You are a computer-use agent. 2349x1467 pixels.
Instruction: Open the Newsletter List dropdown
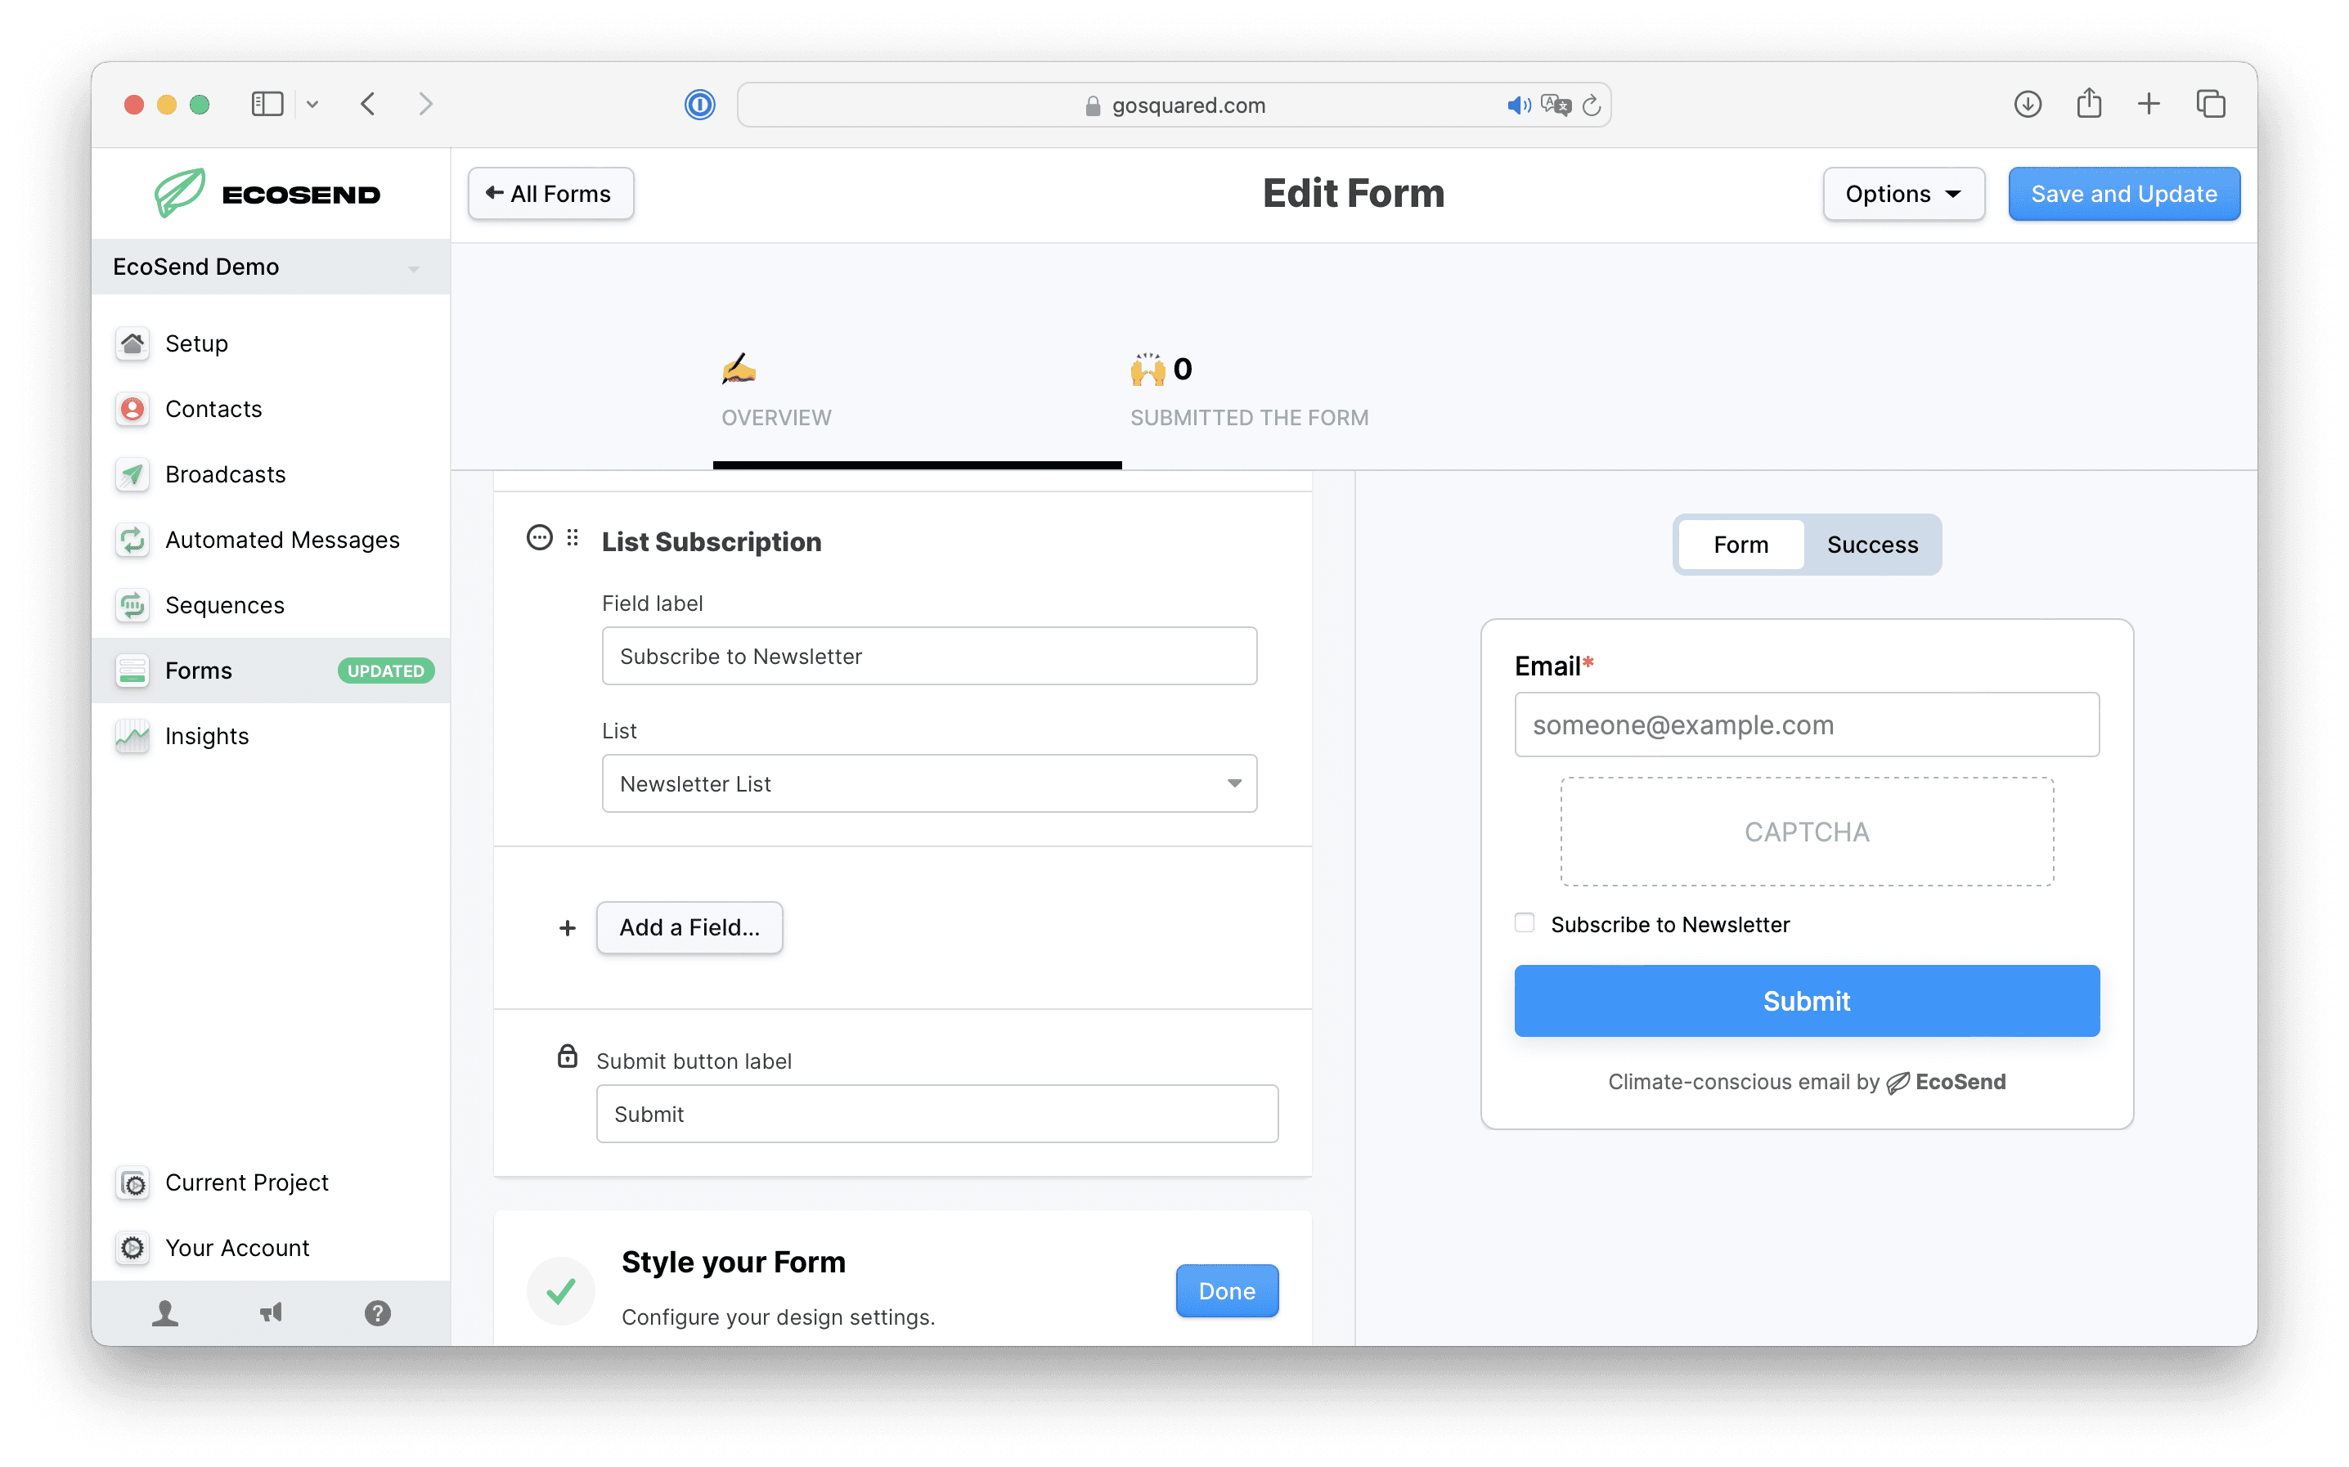(x=928, y=784)
